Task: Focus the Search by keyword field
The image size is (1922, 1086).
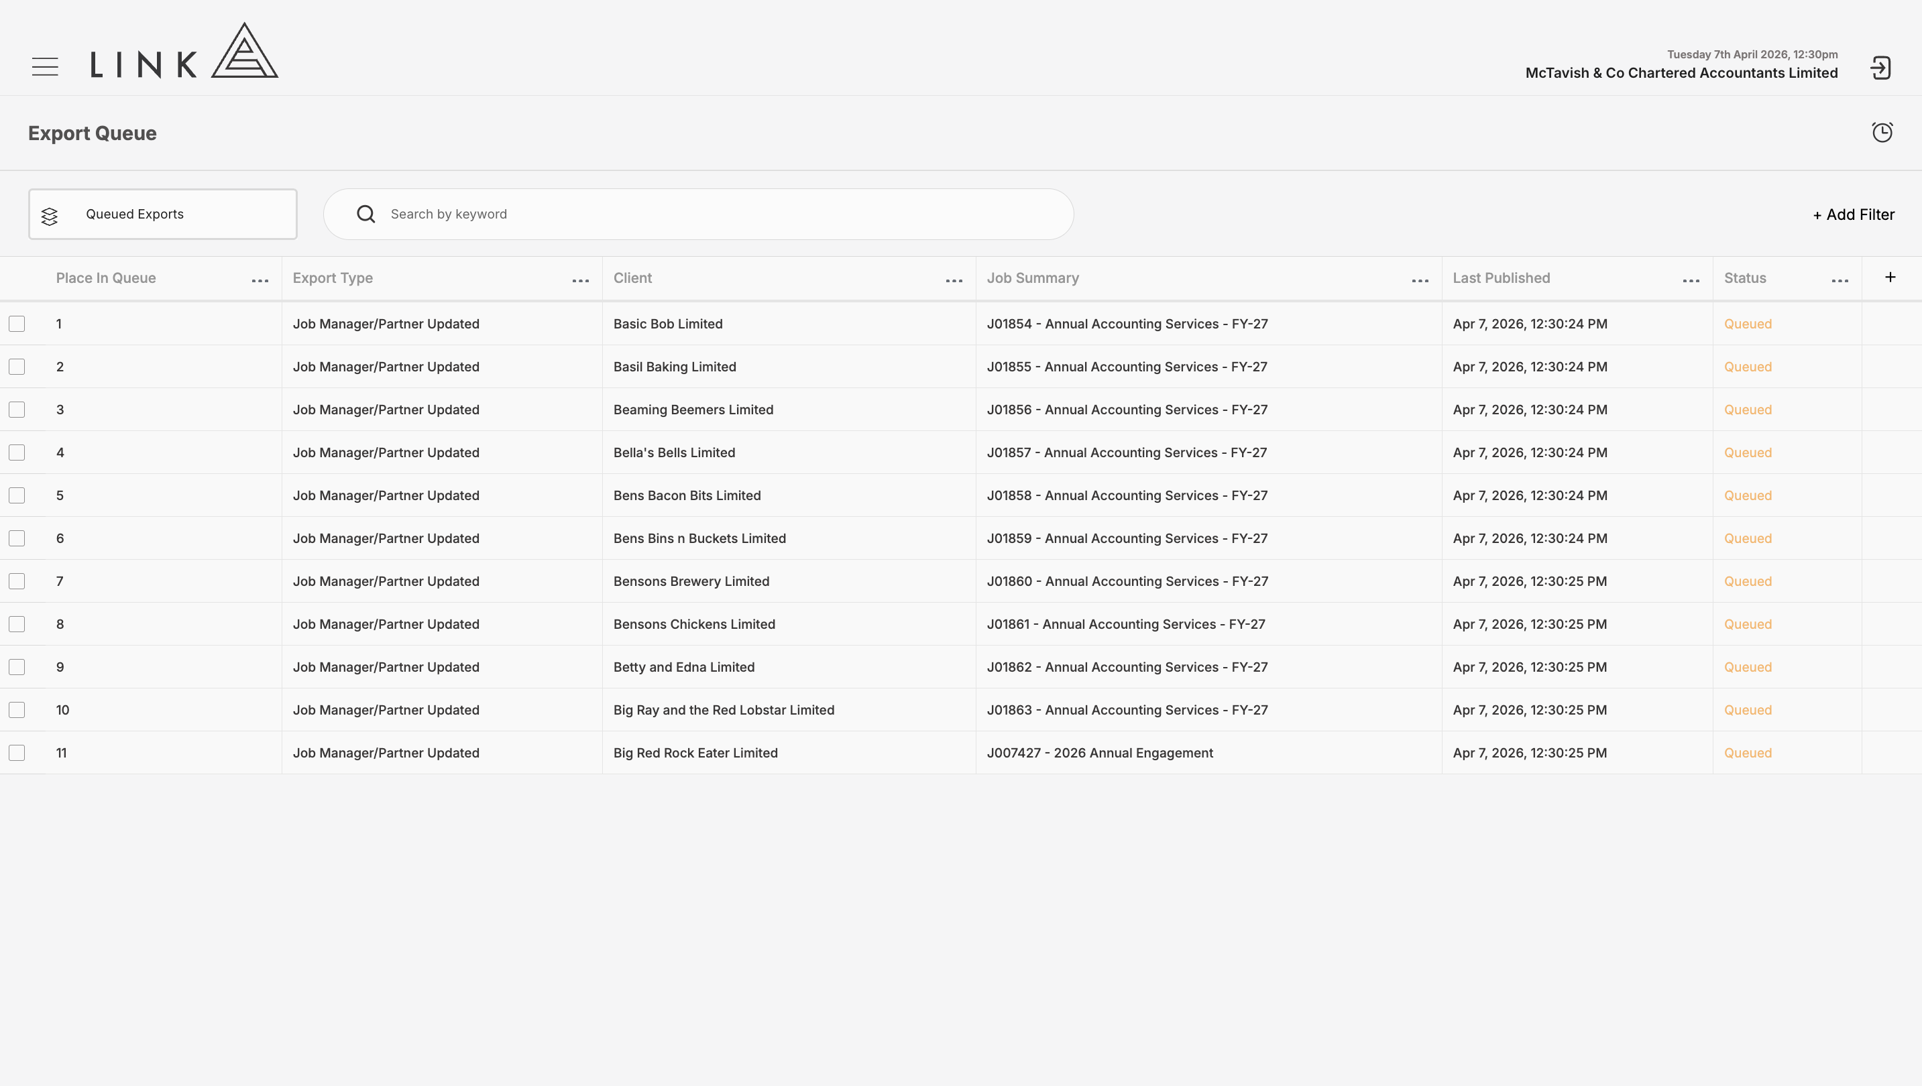Action: 698,214
